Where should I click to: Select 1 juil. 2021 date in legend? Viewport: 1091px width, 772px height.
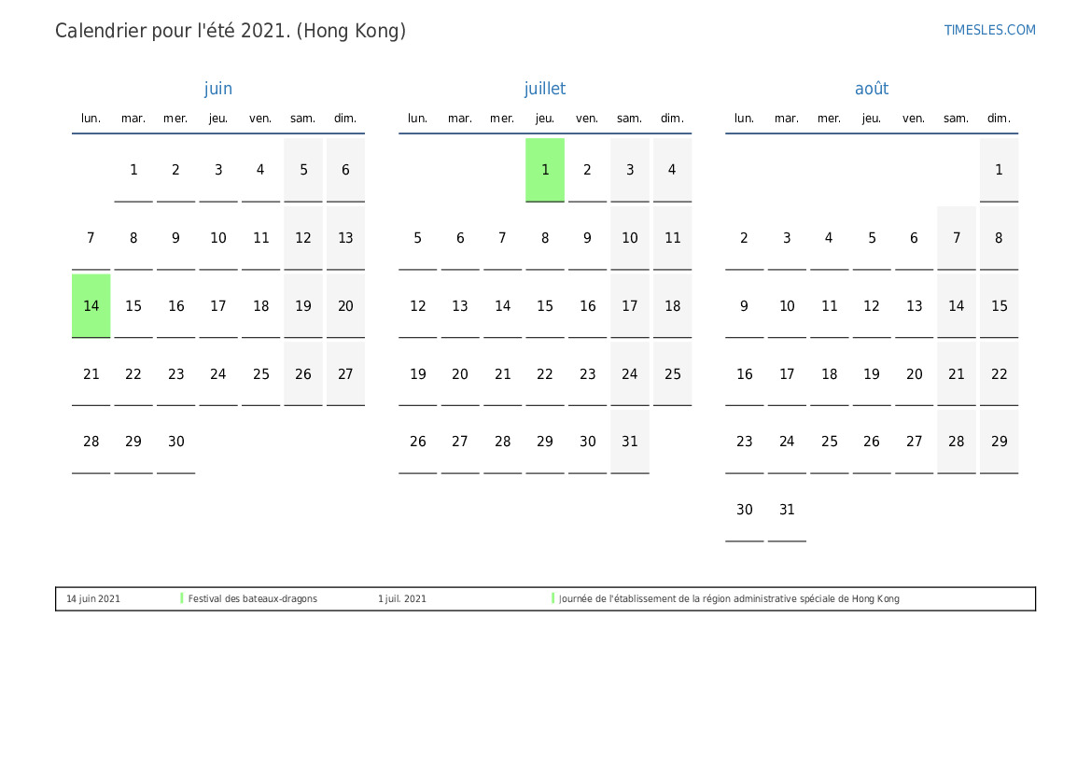tap(402, 598)
